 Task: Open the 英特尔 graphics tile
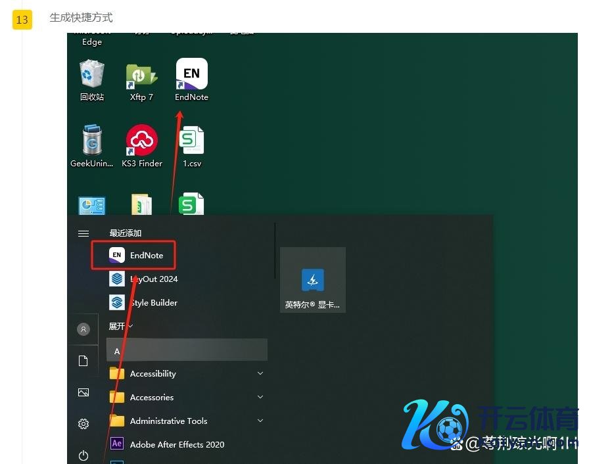tap(313, 280)
